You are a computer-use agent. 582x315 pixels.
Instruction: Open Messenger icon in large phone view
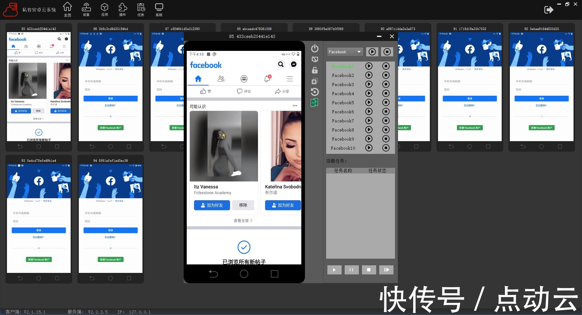tap(294, 64)
